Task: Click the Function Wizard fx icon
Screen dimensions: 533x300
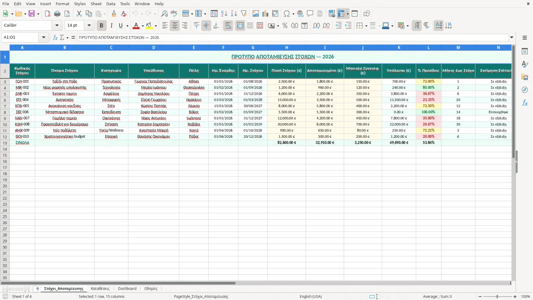Action: point(55,37)
